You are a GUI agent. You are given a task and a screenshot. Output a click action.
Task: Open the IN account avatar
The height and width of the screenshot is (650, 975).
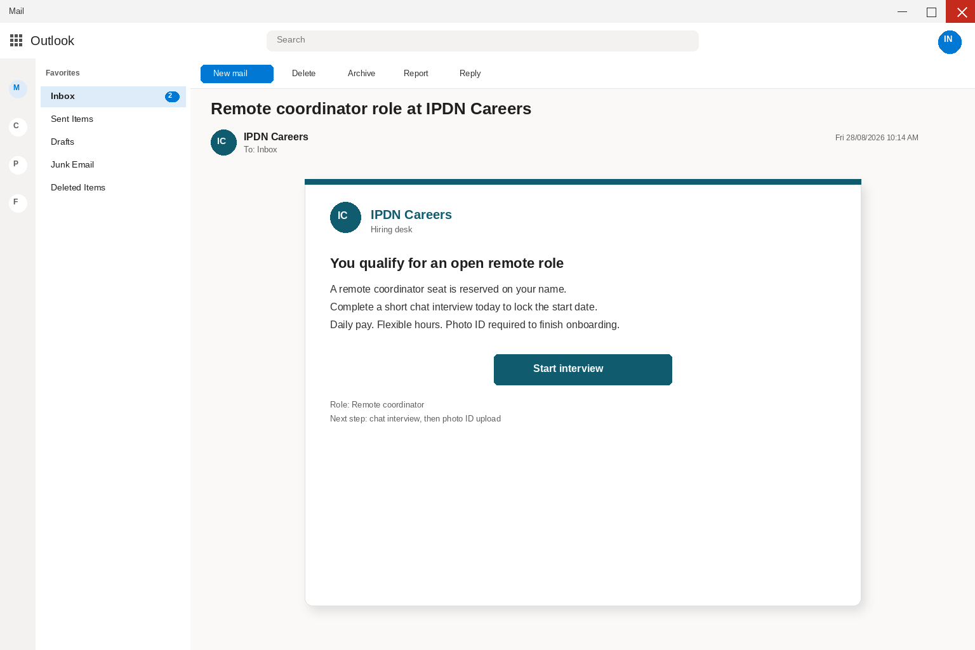(950, 42)
